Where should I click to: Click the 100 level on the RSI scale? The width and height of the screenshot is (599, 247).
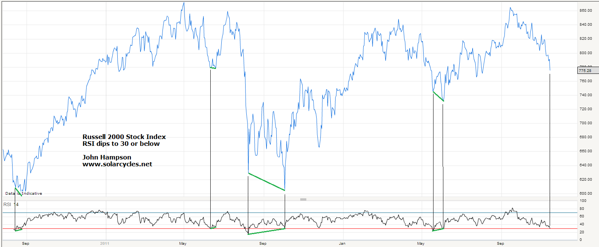click(583, 201)
